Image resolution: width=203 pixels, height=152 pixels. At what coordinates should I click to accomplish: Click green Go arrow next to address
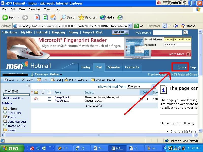point(136,26)
